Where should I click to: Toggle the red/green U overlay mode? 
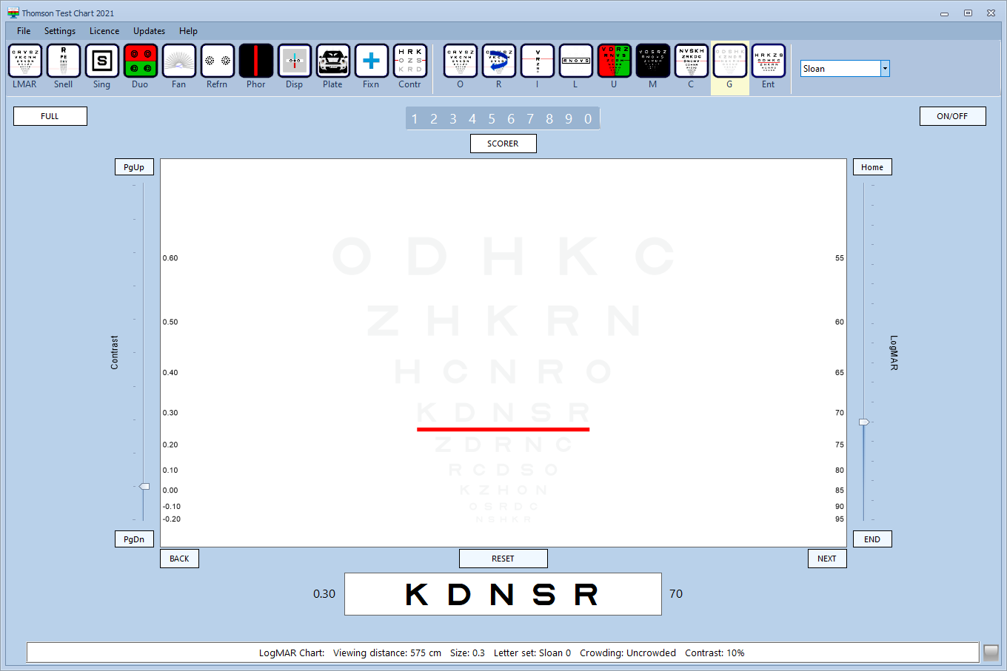(614, 61)
